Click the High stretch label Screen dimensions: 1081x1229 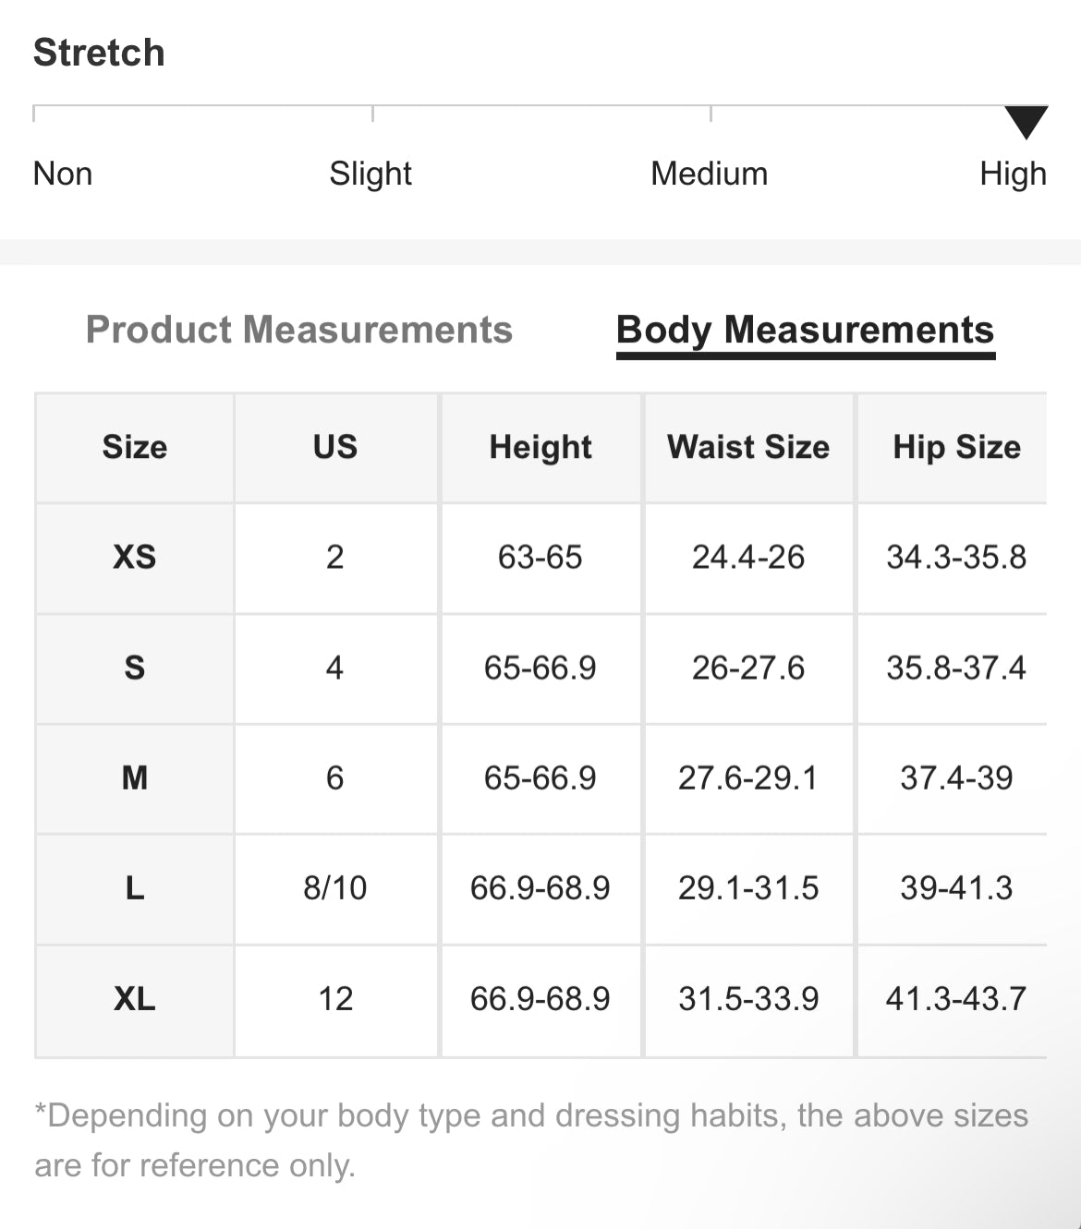point(1013,174)
